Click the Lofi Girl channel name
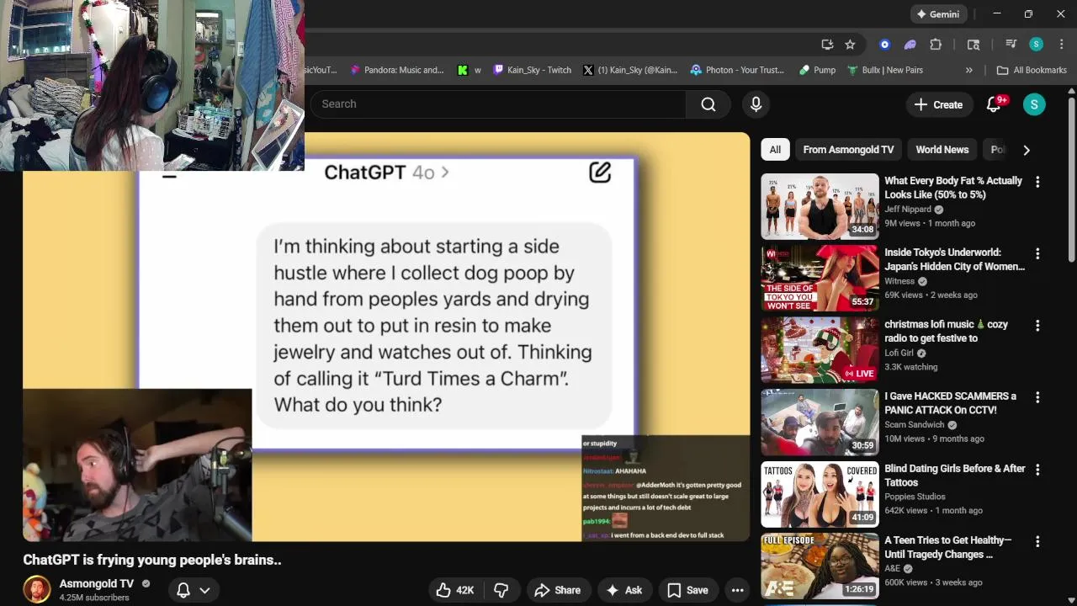1077x606 pixels. 899,353
